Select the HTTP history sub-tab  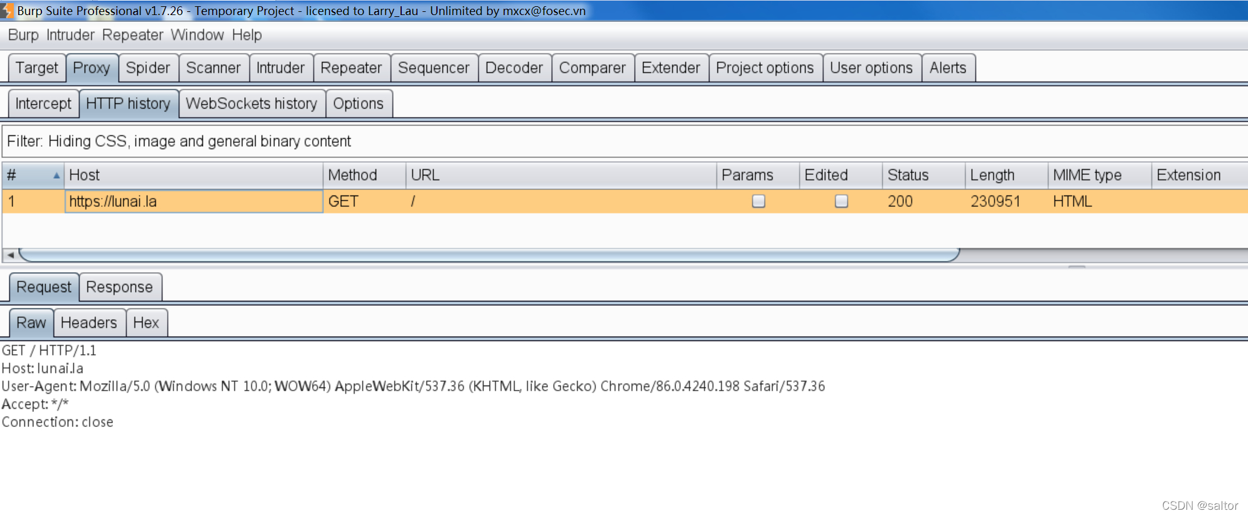[128, 103]
